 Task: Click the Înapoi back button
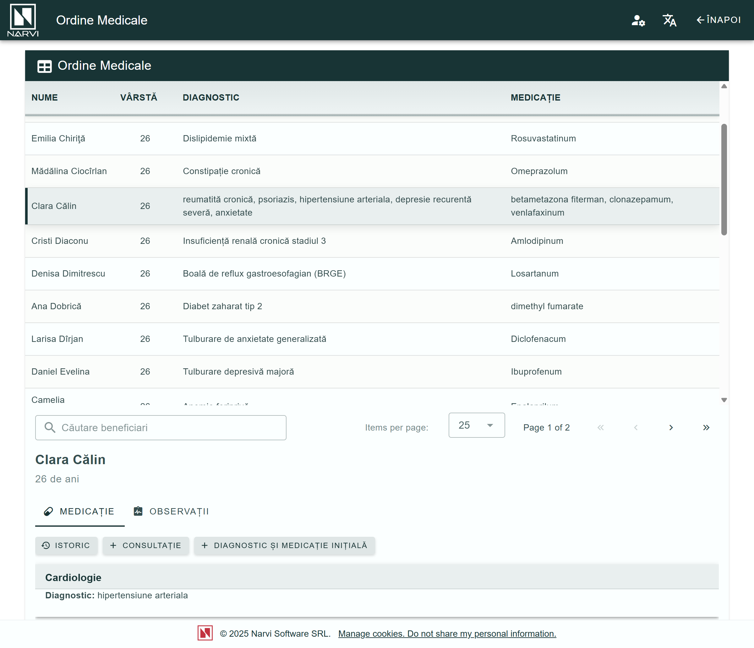click(718, 20)
